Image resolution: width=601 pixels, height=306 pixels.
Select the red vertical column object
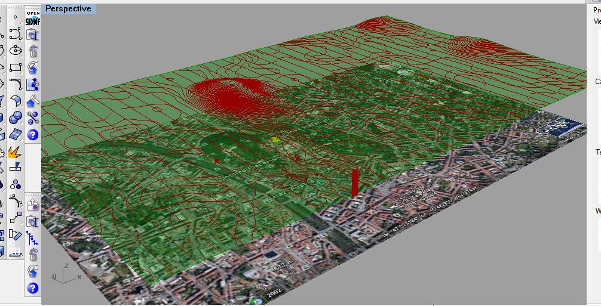pyautogui.click(x=355, y=183)
